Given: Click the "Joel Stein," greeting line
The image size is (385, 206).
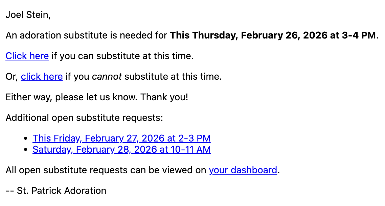Looking at the screenshot, I should [28, 15].
